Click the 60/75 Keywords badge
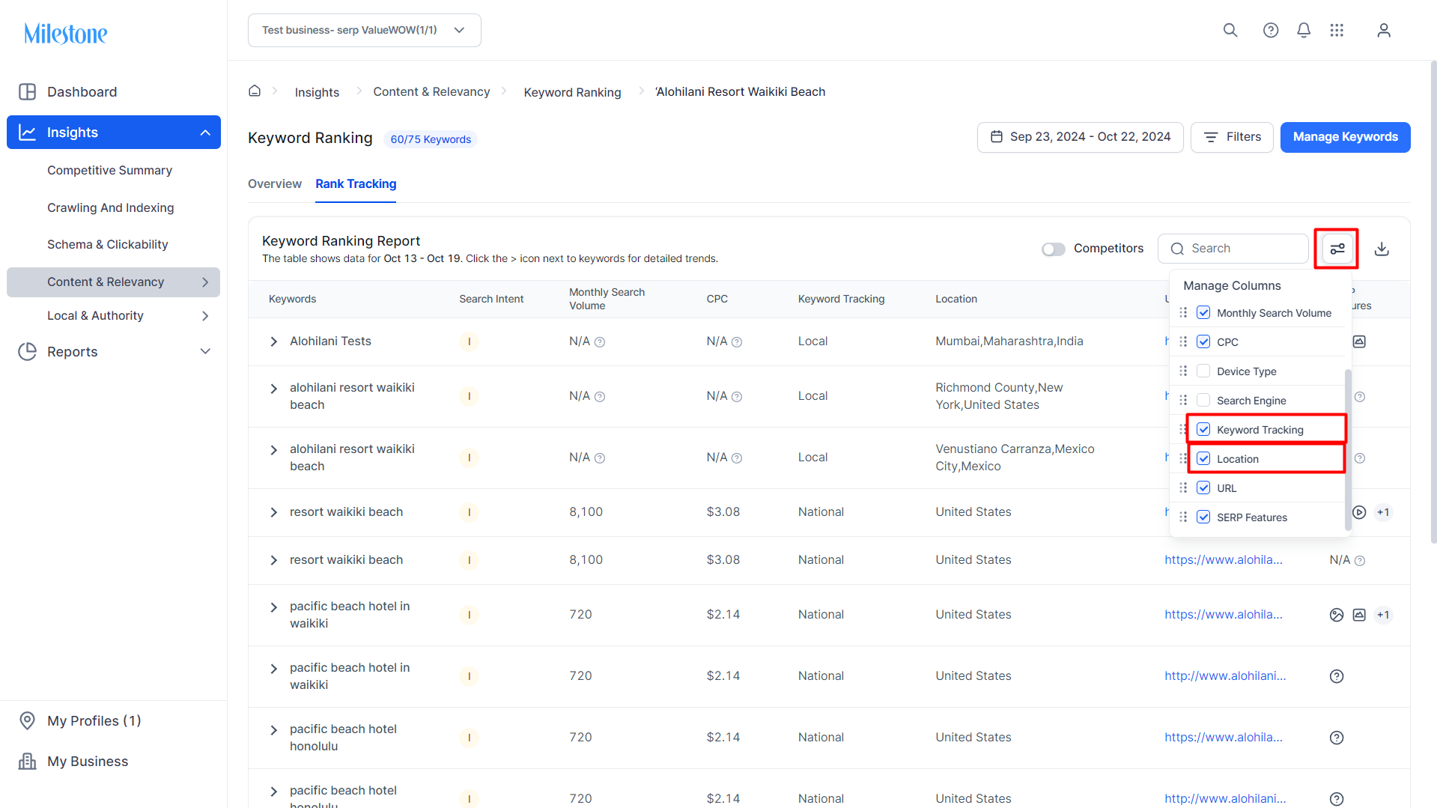The width and height of the screenshot is (1437, 808). pyautogui.click(x=431, y=139)
